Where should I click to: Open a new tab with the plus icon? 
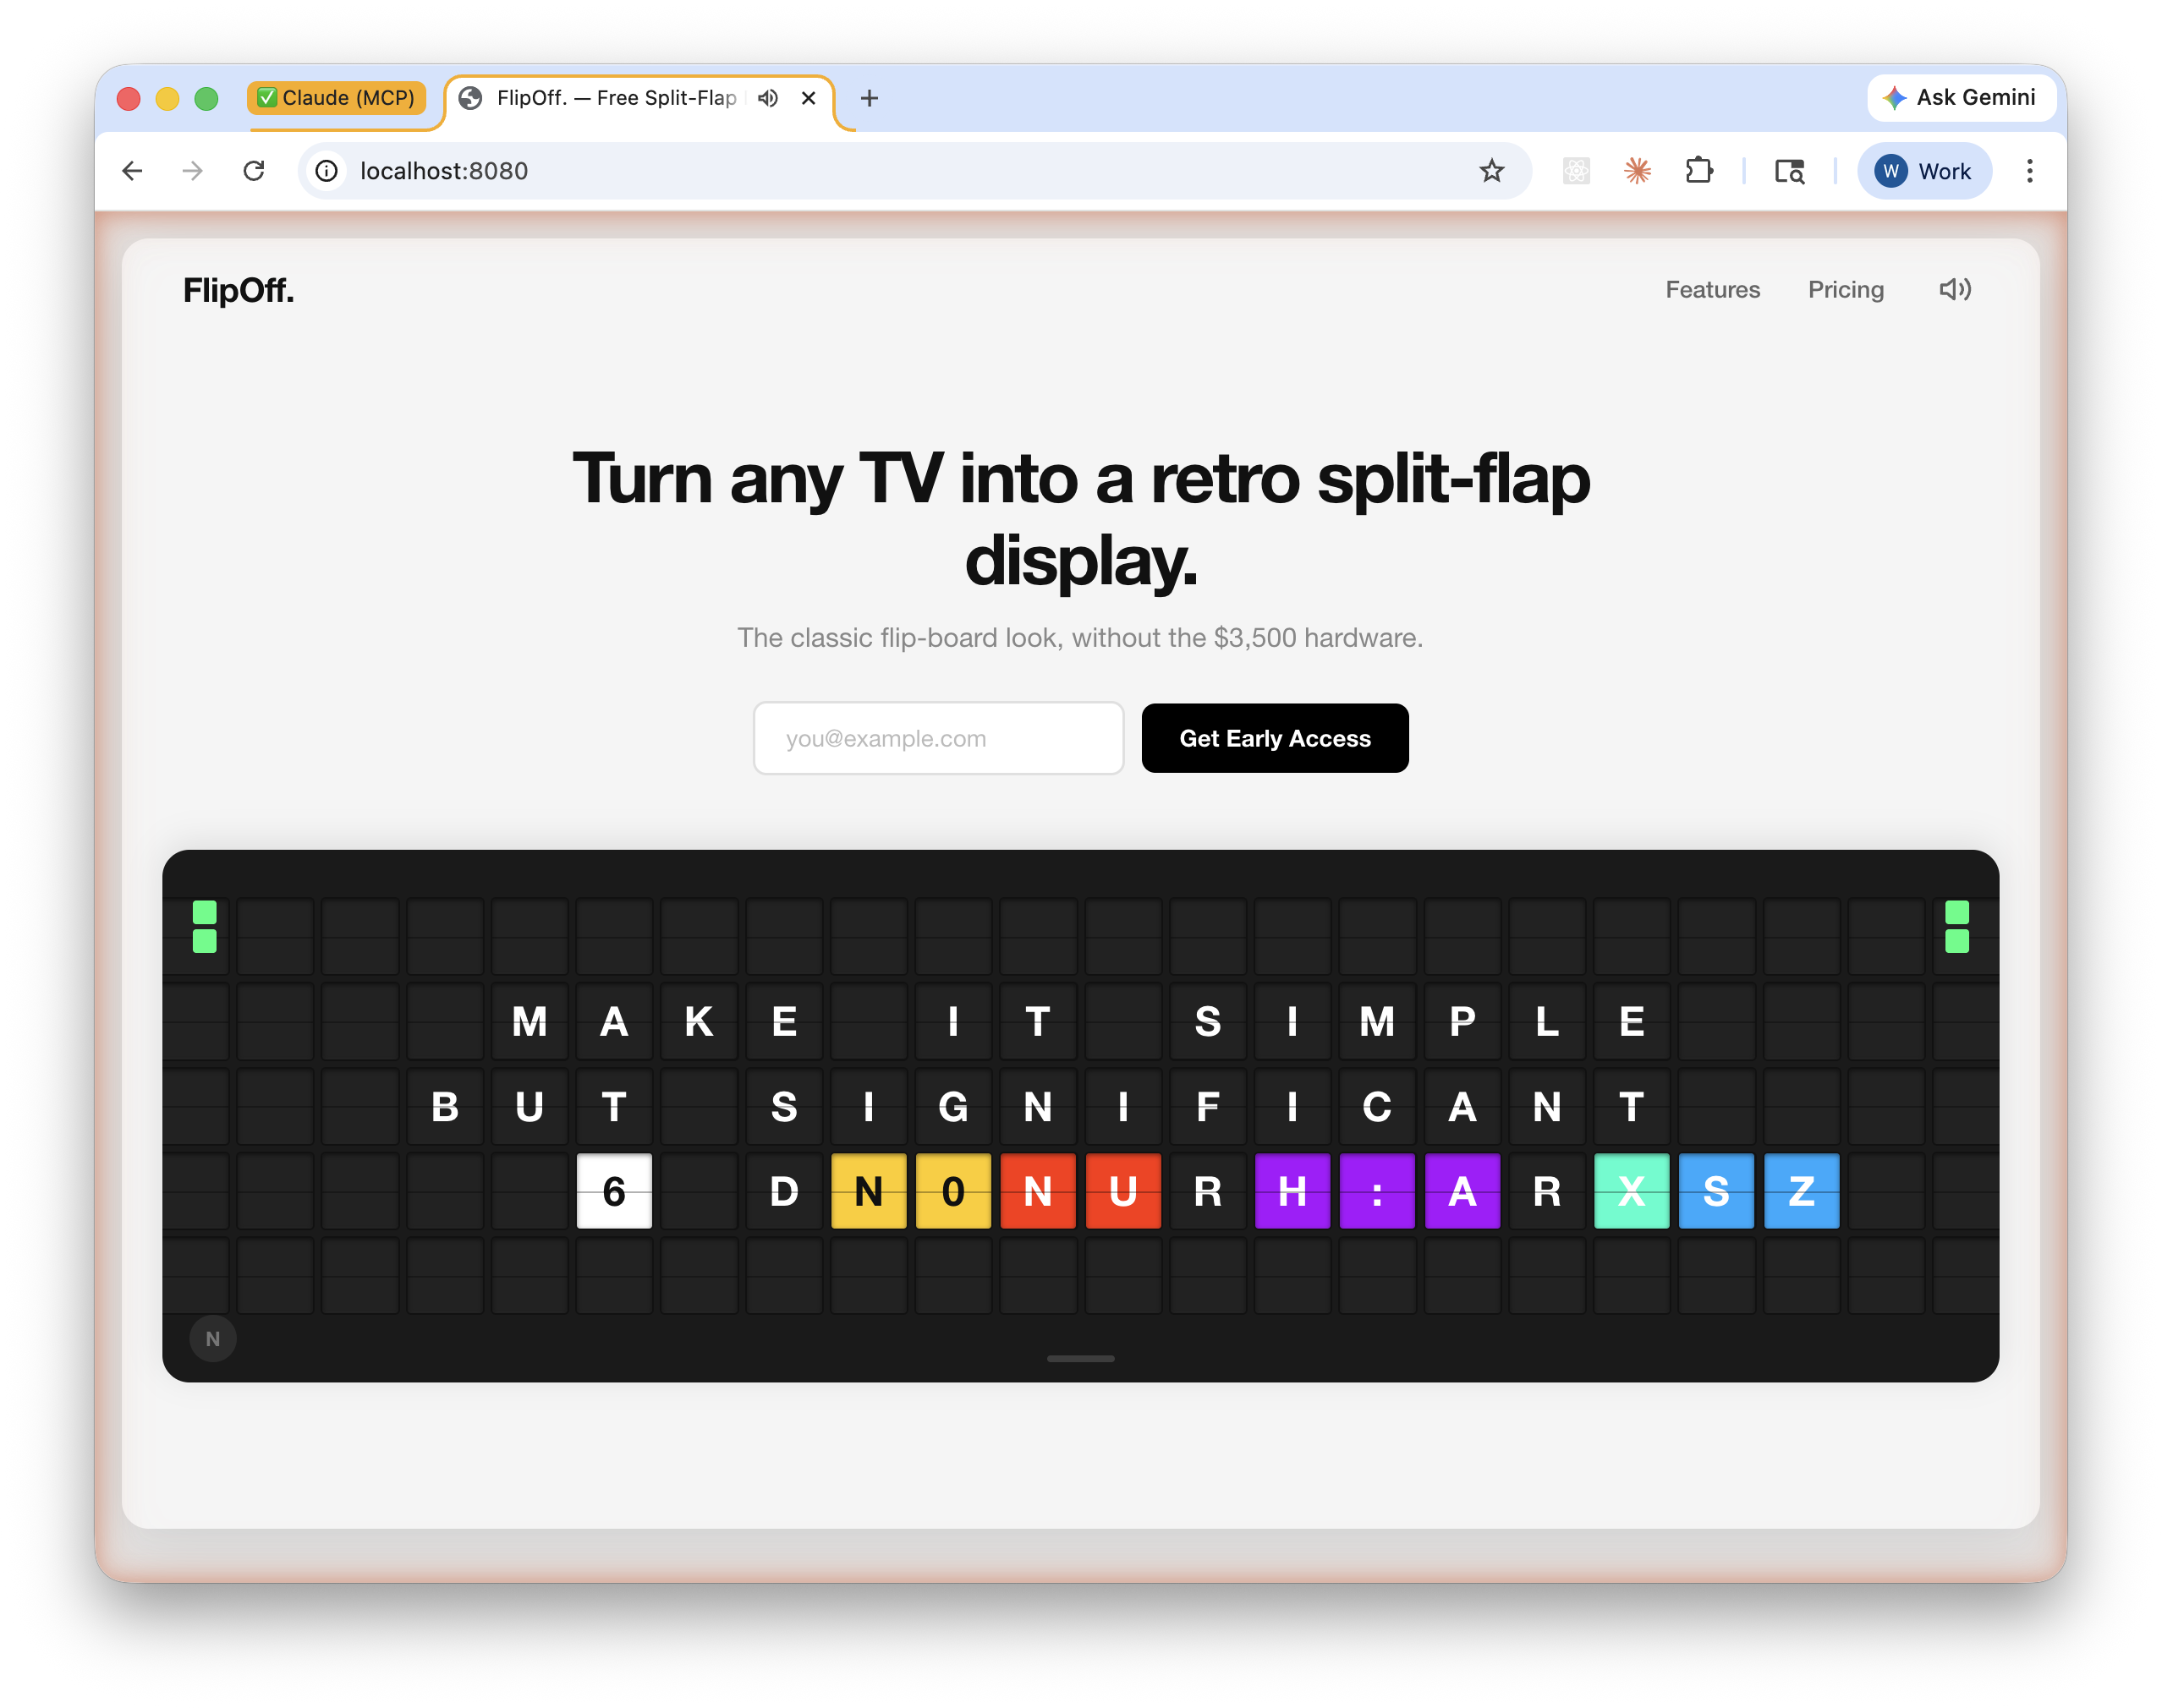tap(869, 98)
